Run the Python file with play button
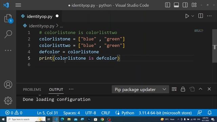The image size is (217, 122). [187, 16]
